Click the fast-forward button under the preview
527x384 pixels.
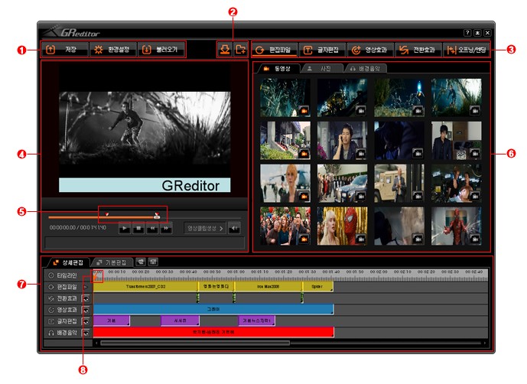pyautogui.click(x=166, y=229)
